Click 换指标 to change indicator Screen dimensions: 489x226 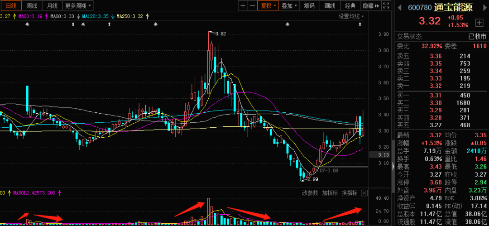(349, 193)
